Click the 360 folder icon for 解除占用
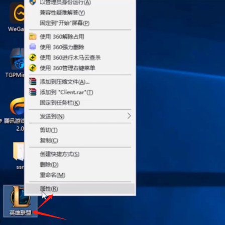Viewport: 225px width, 225px height. point(33,37)
